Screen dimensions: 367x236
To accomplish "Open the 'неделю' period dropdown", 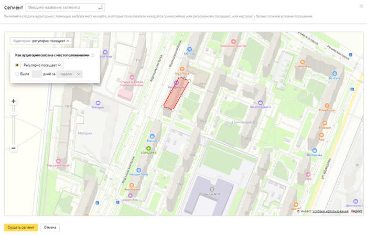I will point(69,74).
